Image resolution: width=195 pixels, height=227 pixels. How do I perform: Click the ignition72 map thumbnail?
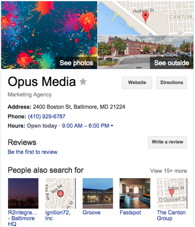click(60, 193)
